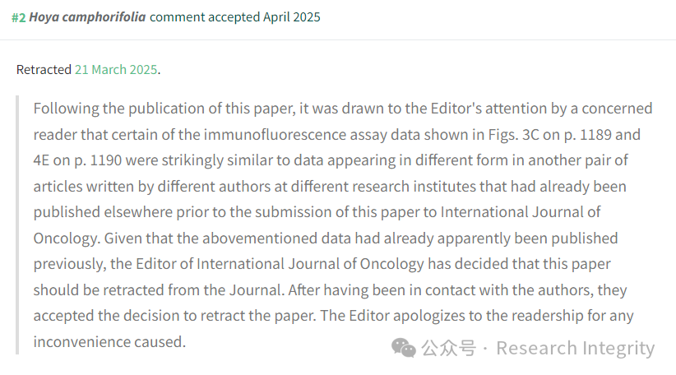Open the Hoya camphorifolia commenter profile
Image resolution: width=676 pixels, height=375 pixels.
(87, 17)
